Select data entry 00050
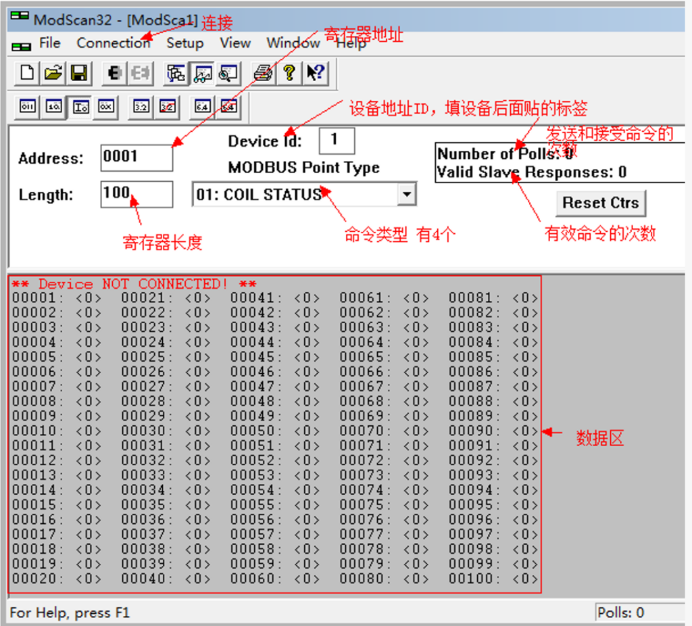Screen dimensions: 692x626 pos(275,431)
